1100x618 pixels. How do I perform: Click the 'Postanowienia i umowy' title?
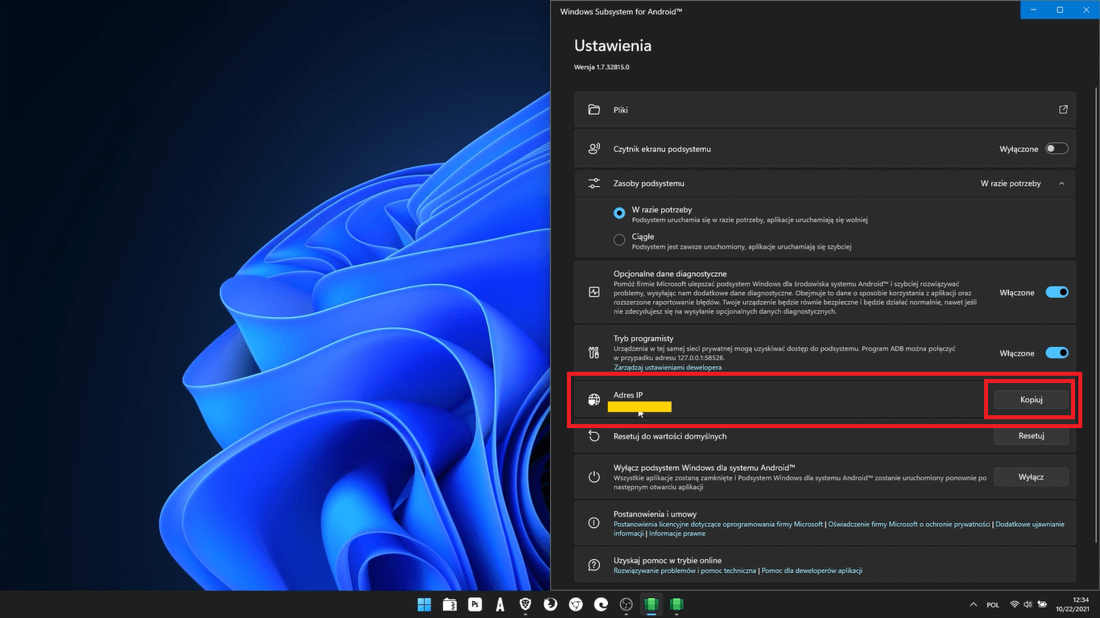[655, 513]
